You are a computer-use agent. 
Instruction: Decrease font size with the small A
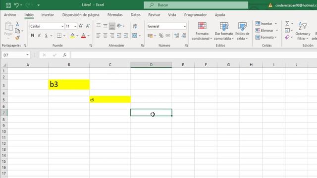(x=88, y=26)
